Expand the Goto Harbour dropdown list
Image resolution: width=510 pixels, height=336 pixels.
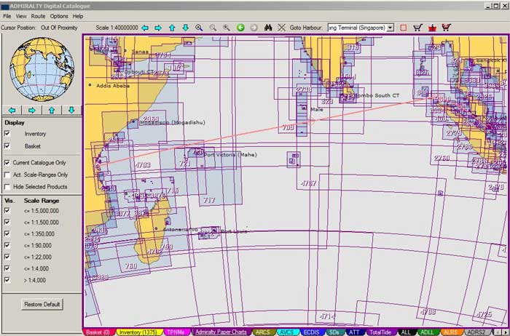pyautogui.click(x=391, y=28)
